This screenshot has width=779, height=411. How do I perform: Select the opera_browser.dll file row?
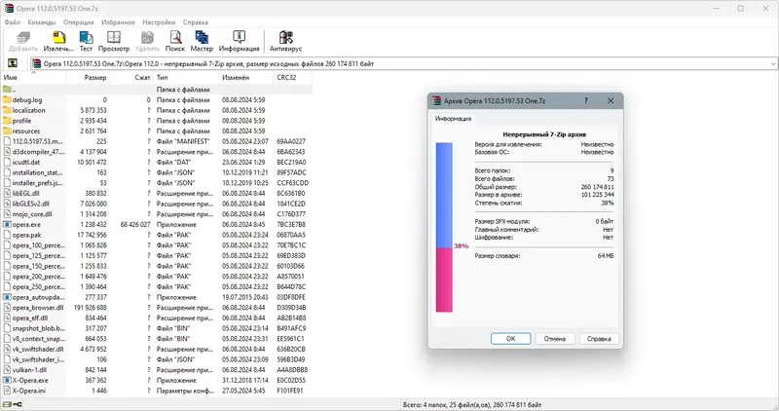(157, 308)
